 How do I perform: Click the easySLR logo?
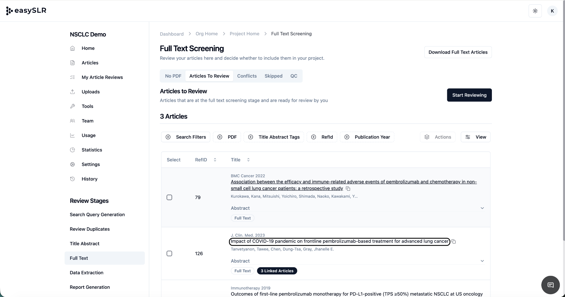point(26,10)
